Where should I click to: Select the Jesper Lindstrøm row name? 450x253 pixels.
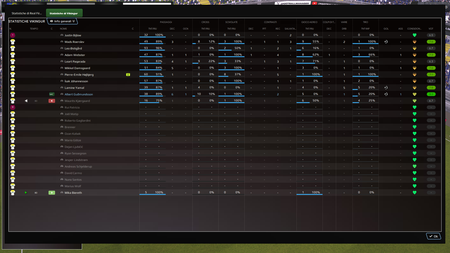pos(76,160)
